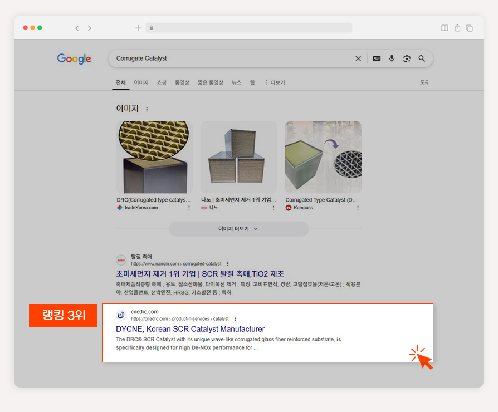Show tab overview icon in browser toolbar

click(x=470, y=28)
